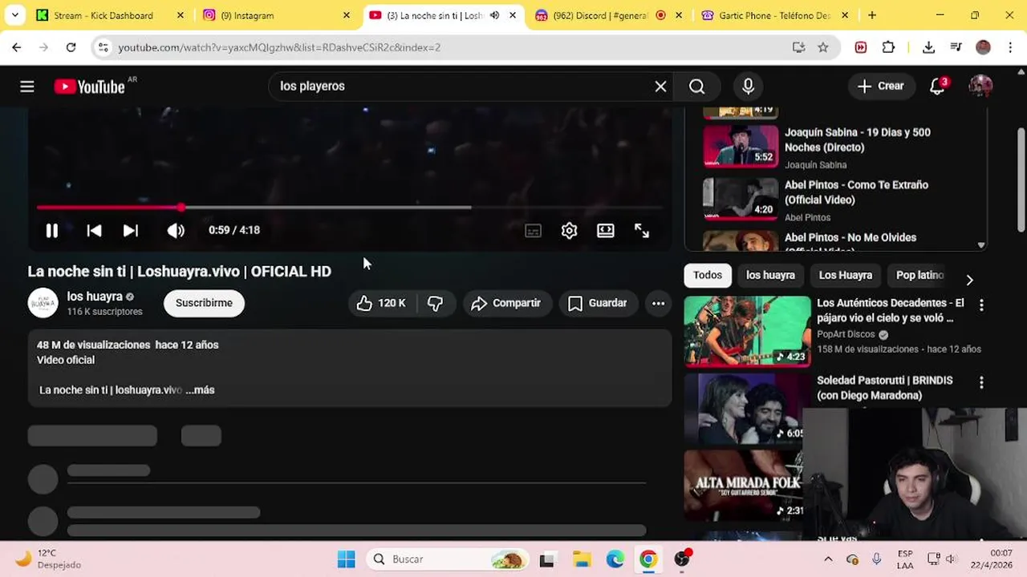Viewport: 1027px width, 577px height.
Task: Go back with browser back arrow
Action: pyautogui.click(x=17, y=47)
